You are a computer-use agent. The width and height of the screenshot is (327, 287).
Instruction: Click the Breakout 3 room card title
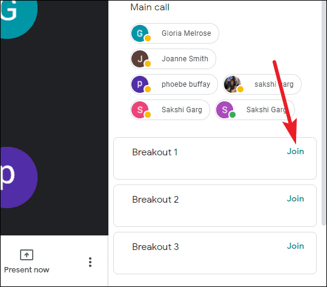(x=156, y=247)
